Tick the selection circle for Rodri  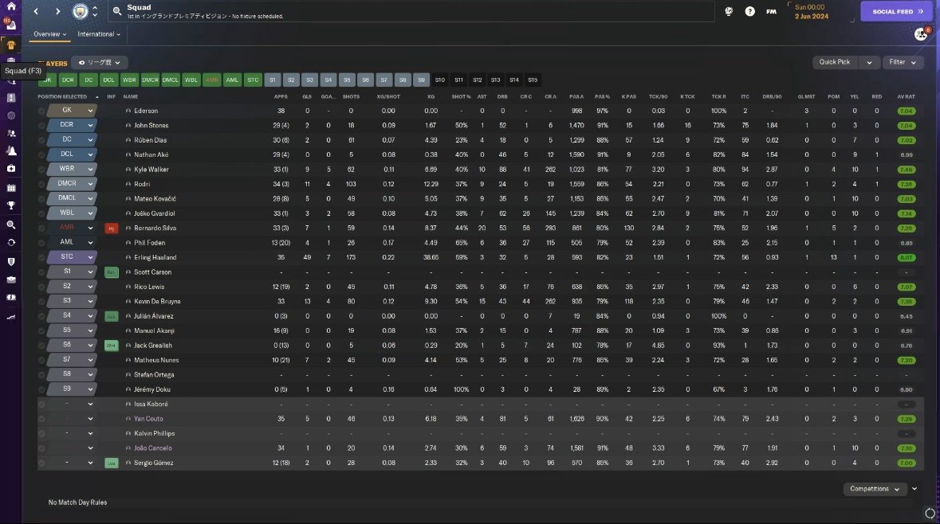click(41, 184)
